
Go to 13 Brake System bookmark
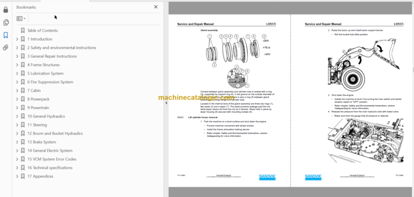pyautogui.click(x=42, y=142)
